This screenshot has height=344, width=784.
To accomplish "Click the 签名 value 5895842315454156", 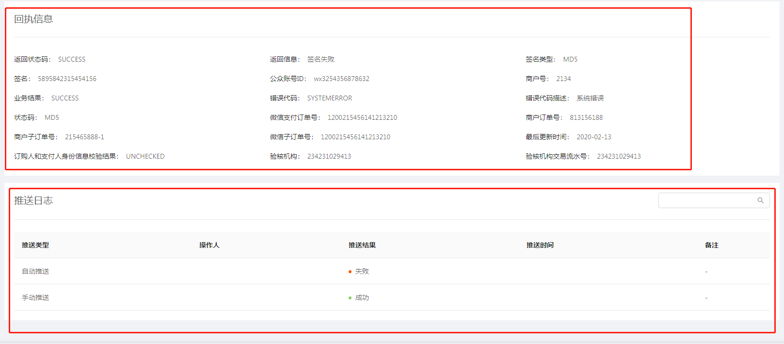I will click(67, 79).
